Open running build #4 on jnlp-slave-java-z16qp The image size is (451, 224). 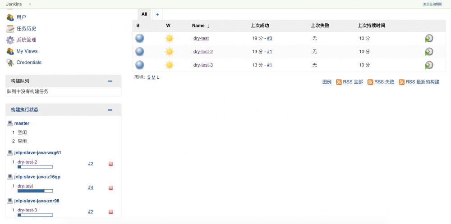91,188
